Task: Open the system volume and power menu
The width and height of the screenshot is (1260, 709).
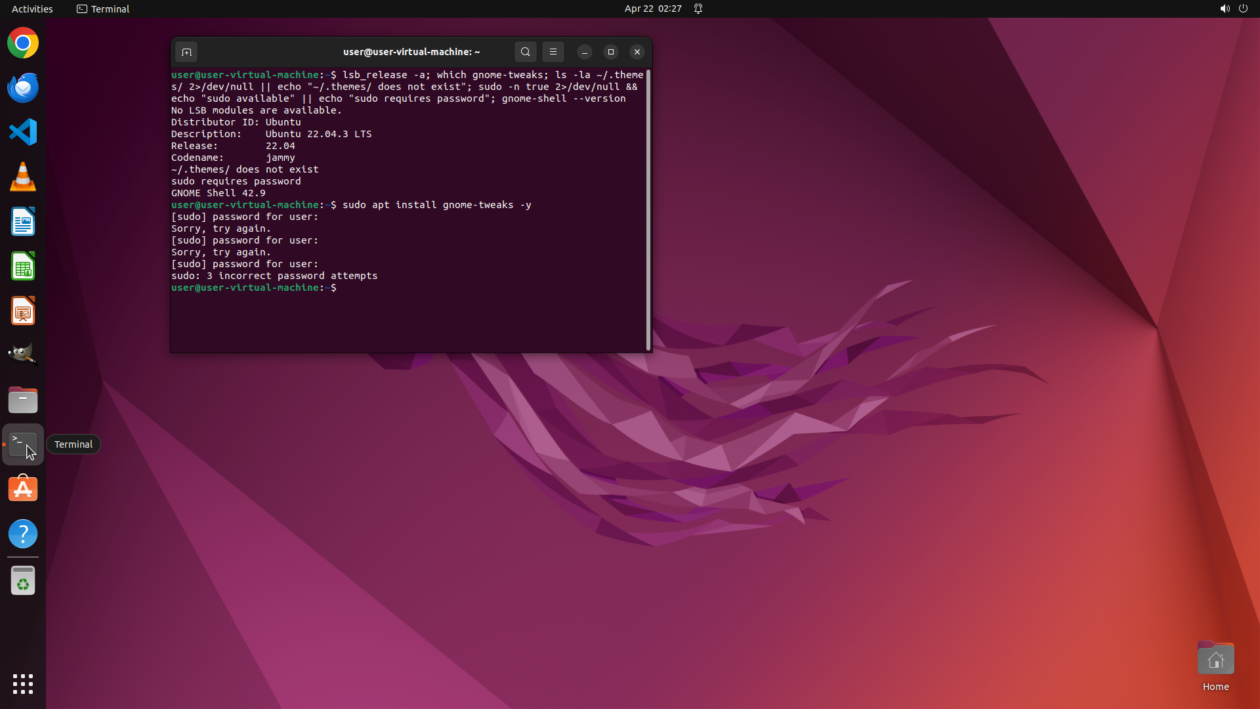Action: click(x=1233, y=9)
